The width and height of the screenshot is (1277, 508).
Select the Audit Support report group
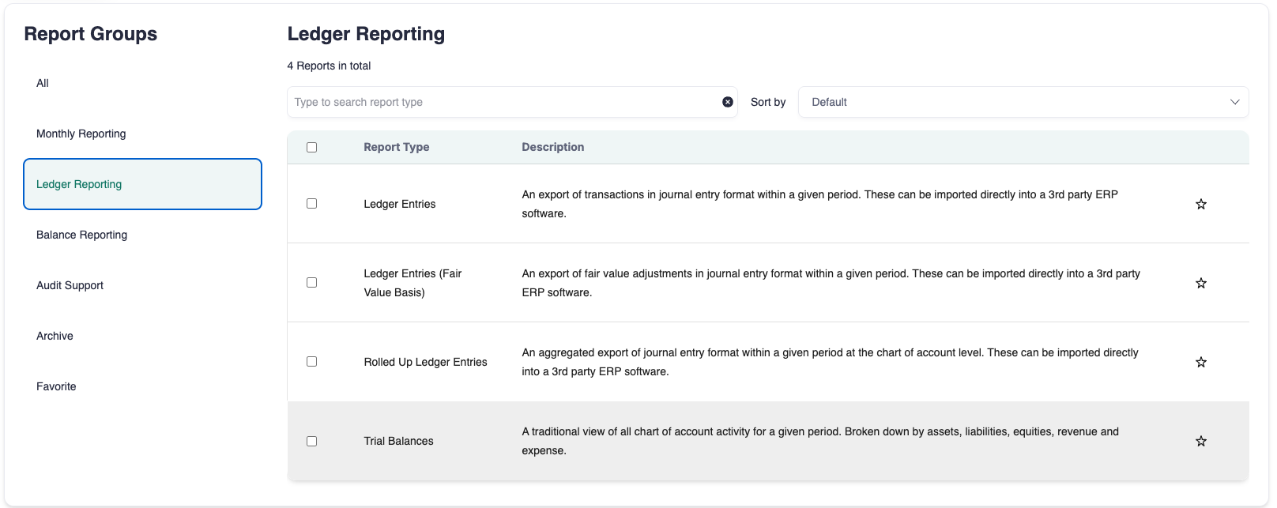click(x=70, y=285)
